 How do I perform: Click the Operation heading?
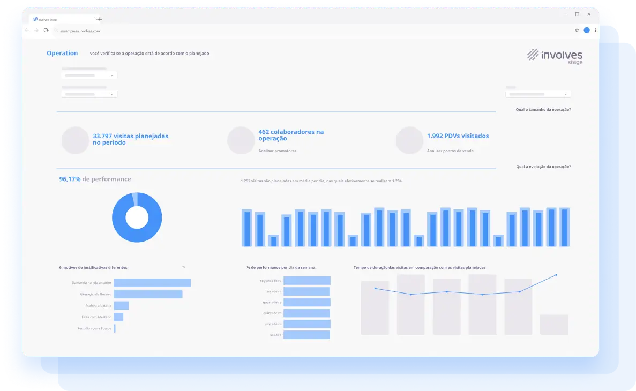click(x=62, y=53)
